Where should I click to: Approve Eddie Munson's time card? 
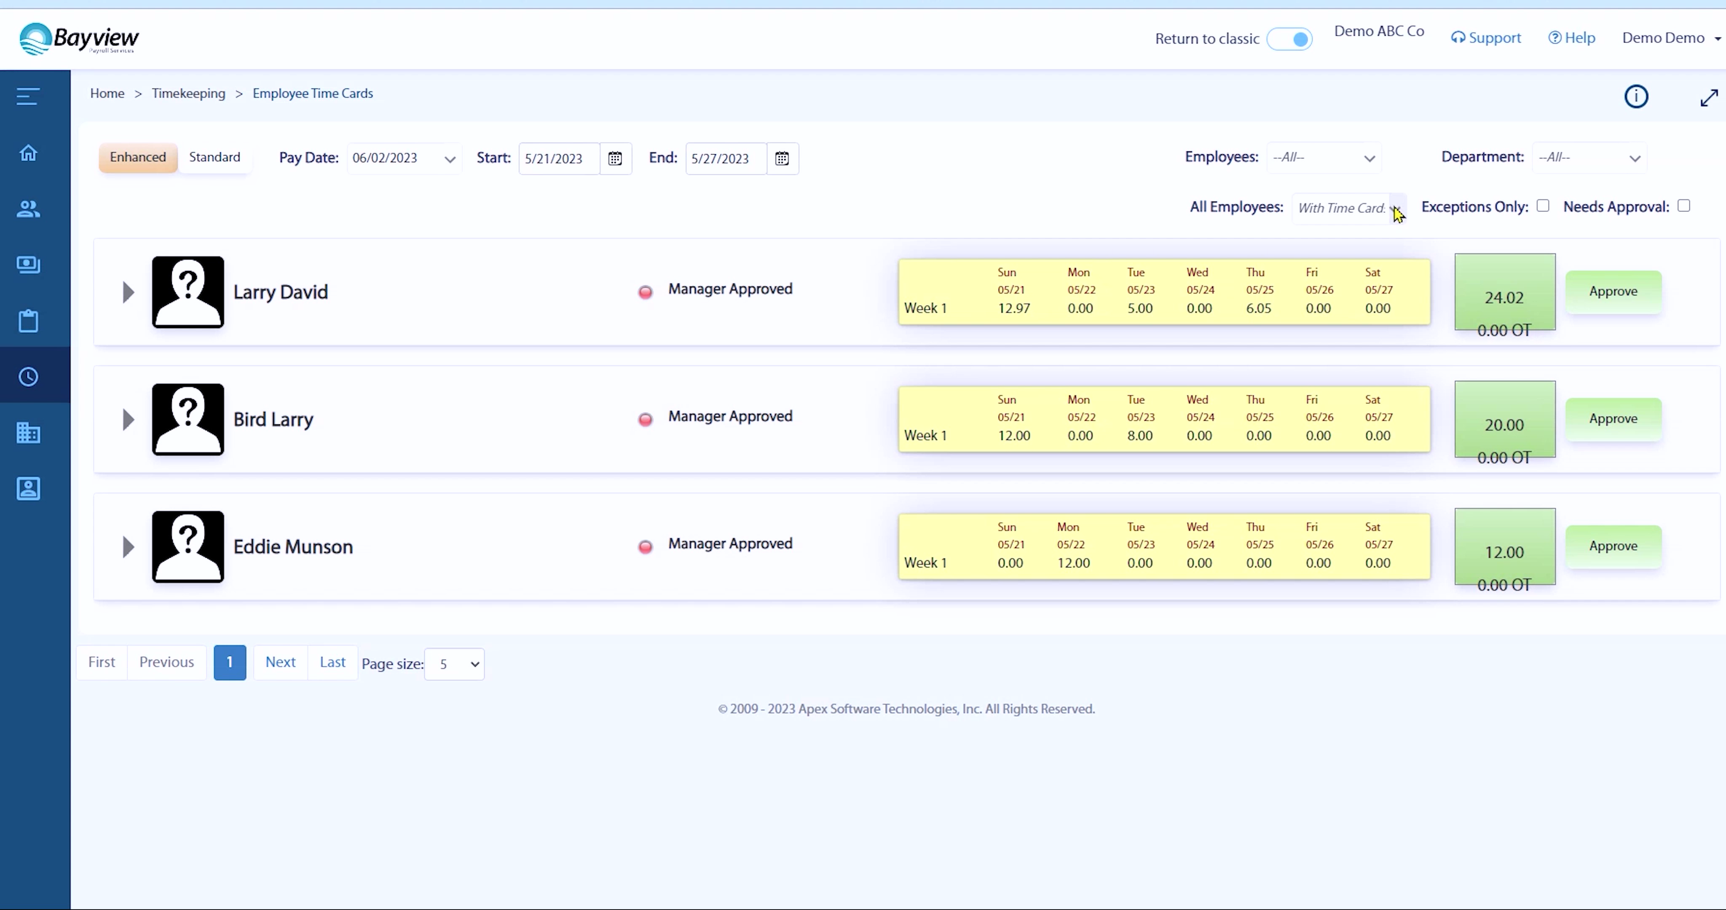[x=1613, y=546]
